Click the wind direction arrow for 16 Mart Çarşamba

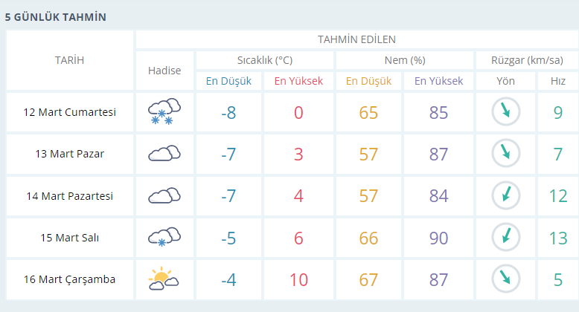click(505, 279)
